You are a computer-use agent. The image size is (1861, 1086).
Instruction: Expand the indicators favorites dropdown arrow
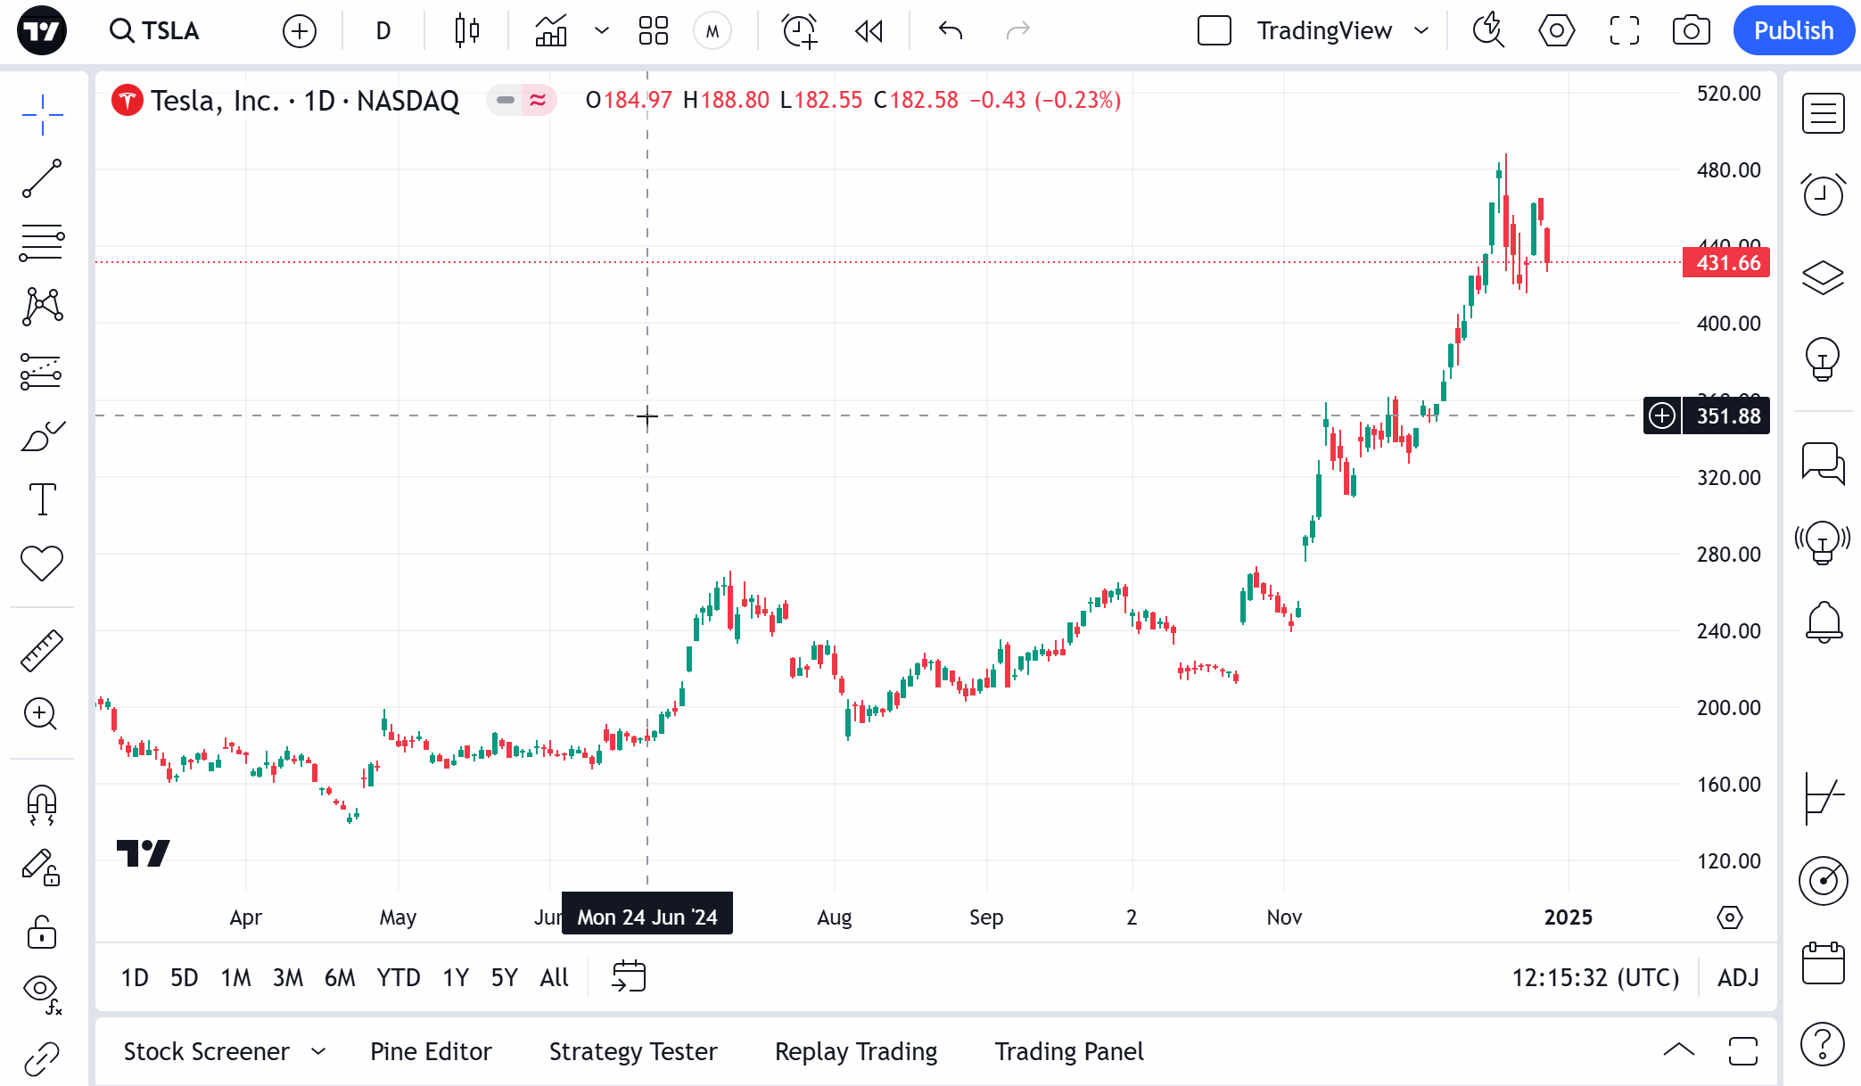[602, 31]
